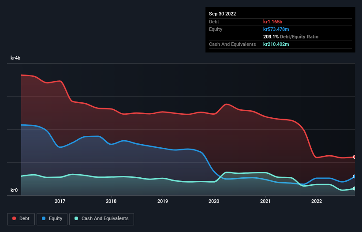Click the kr0 y-axis label
The height and width of the screenshot is (232, 362).
coord(14,190)
